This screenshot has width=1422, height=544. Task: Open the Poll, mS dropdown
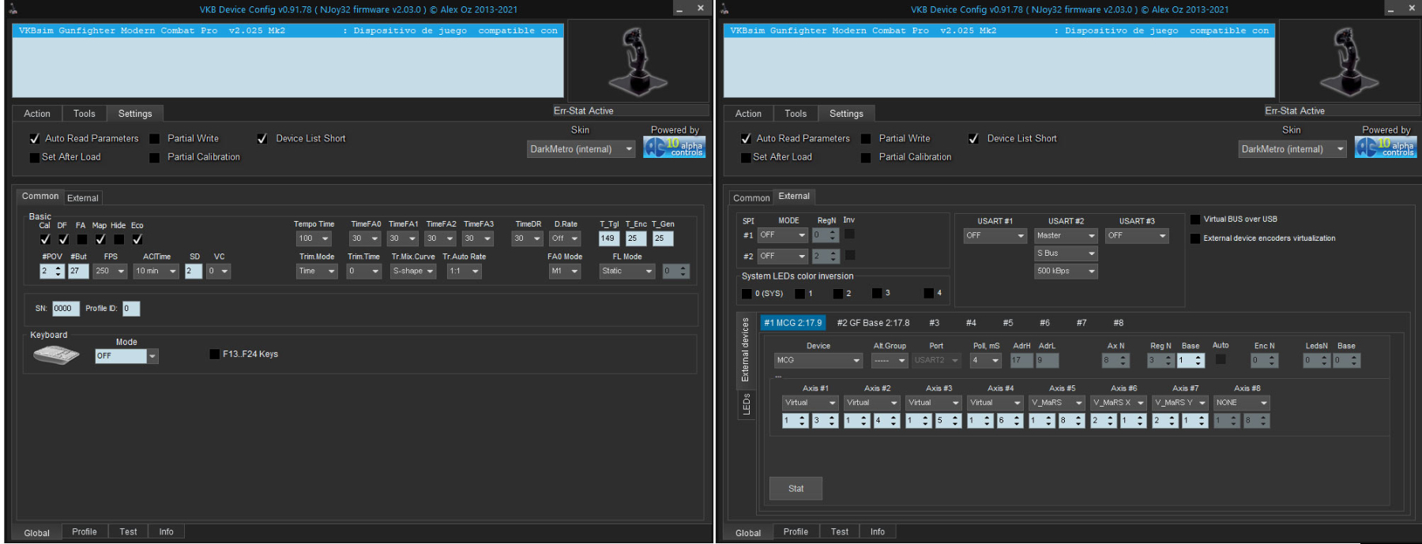point(986,360)
